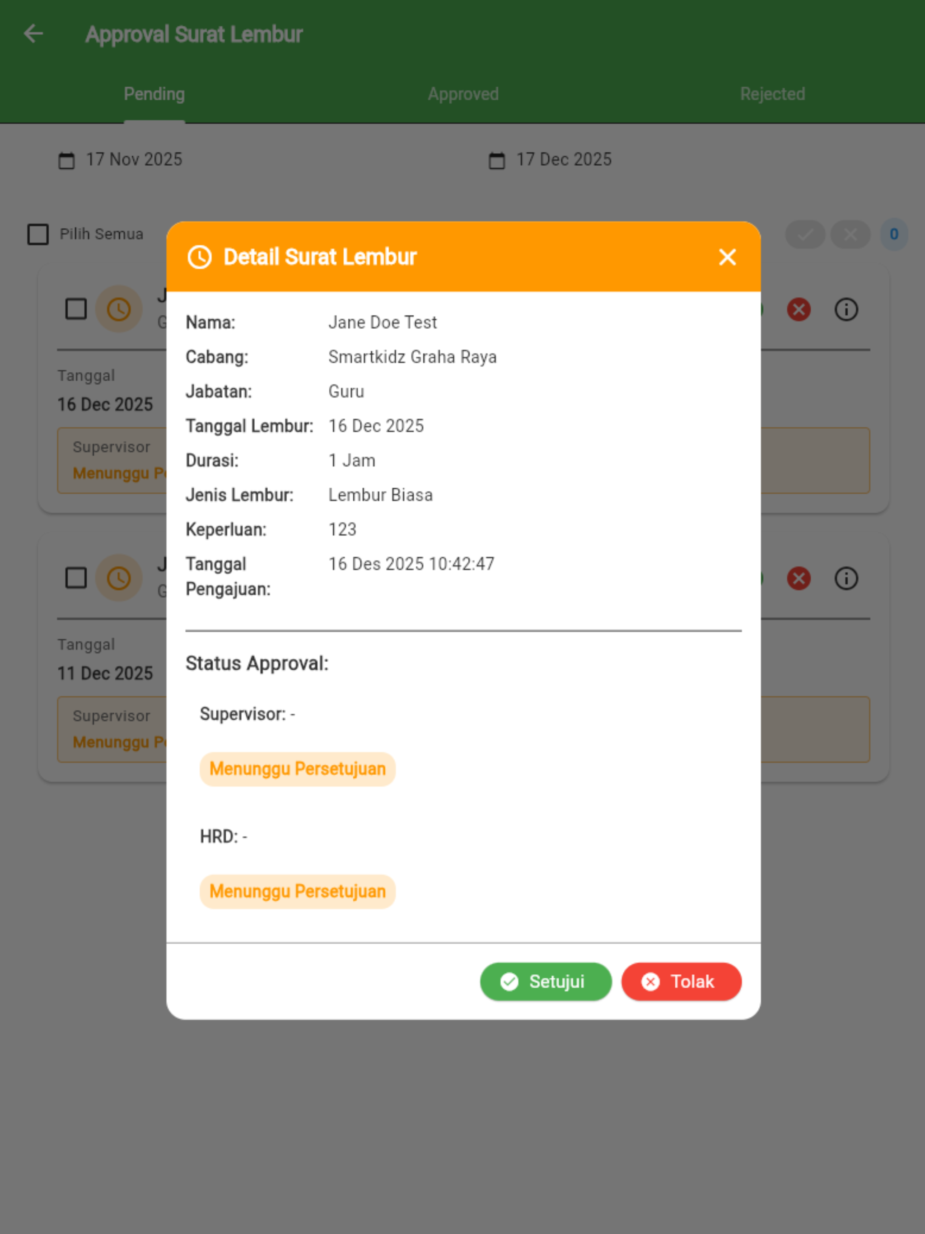Image resolution: width=925 pixels, height=1234 pixels.
Task: Go back using the header arrow
Action: point(33,34)
